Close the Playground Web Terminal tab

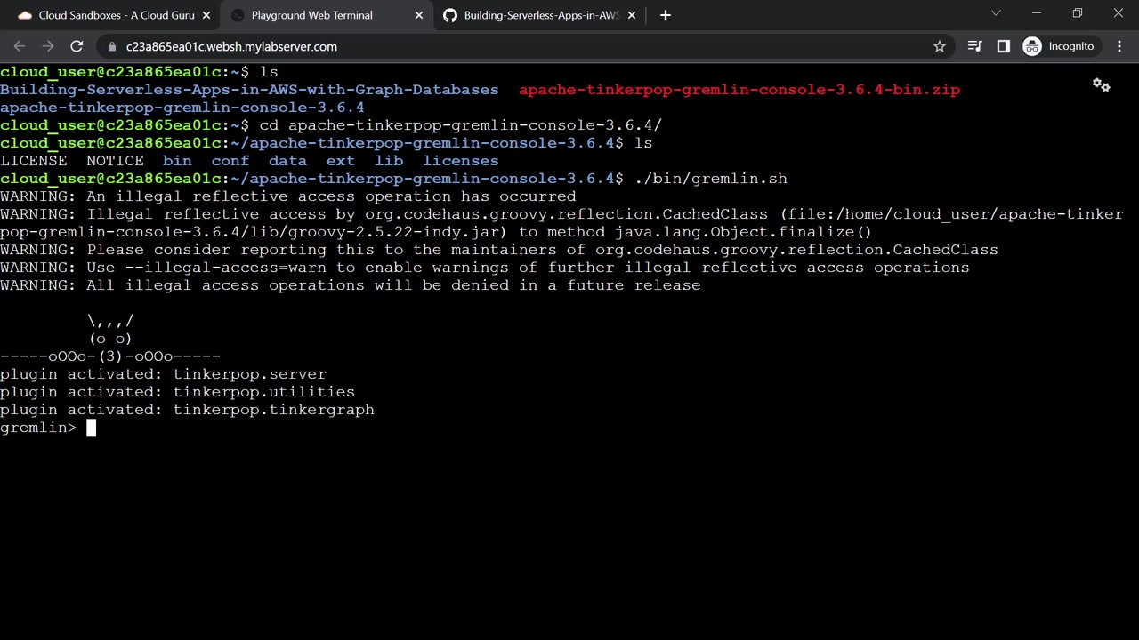(x=419, y=15)
